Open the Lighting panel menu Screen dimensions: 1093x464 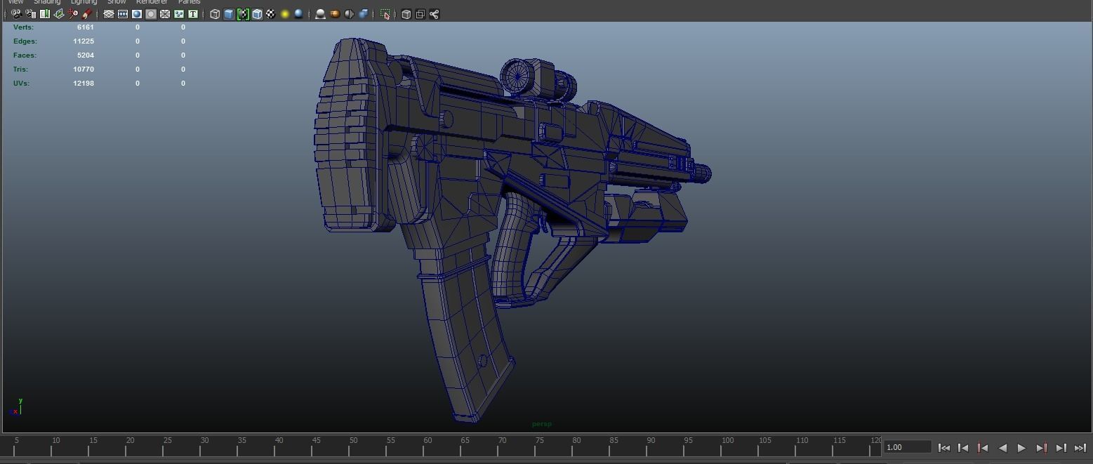[x=84, y=2]
